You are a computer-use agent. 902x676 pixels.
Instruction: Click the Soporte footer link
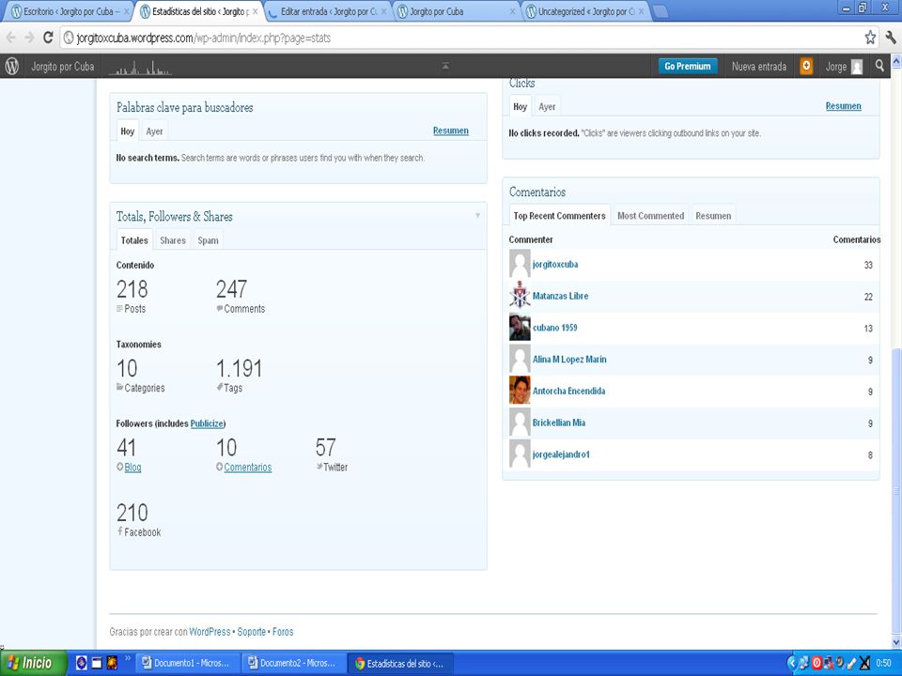[x=252, y=632]
